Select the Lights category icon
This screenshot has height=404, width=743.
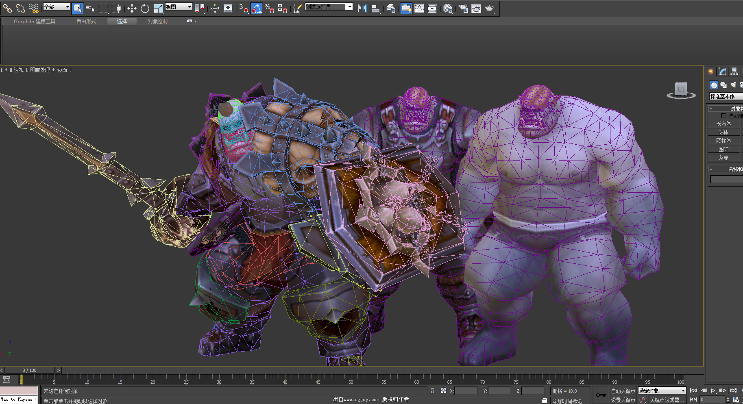(733, 85)
